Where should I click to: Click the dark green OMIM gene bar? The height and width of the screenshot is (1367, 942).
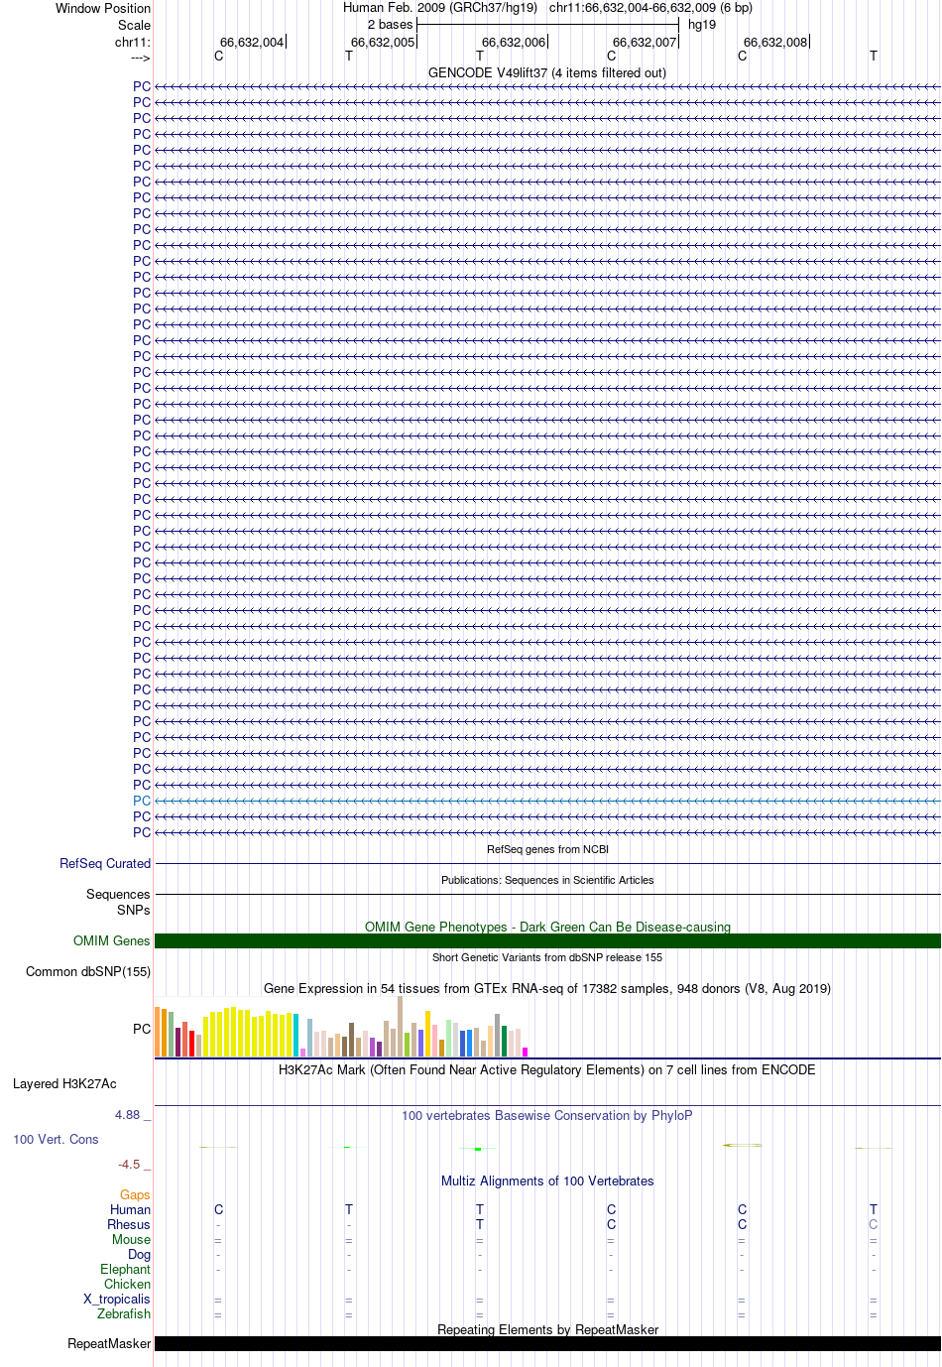pyautogui.click(x=547, y=940)
